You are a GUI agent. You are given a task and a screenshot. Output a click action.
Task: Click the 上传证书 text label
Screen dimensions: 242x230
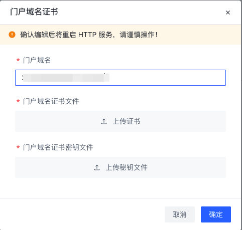pyautogui.click(x=127, y=121)
